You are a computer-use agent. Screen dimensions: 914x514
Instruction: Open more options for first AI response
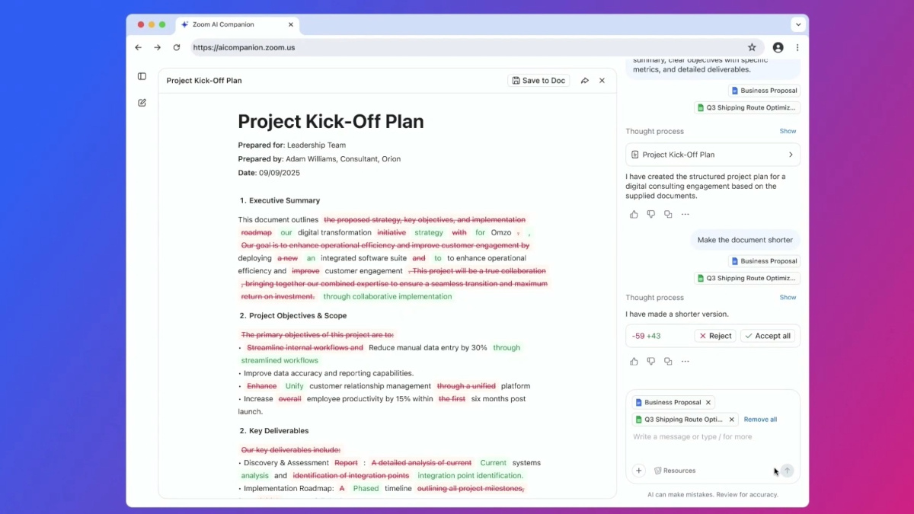point(685,215)
